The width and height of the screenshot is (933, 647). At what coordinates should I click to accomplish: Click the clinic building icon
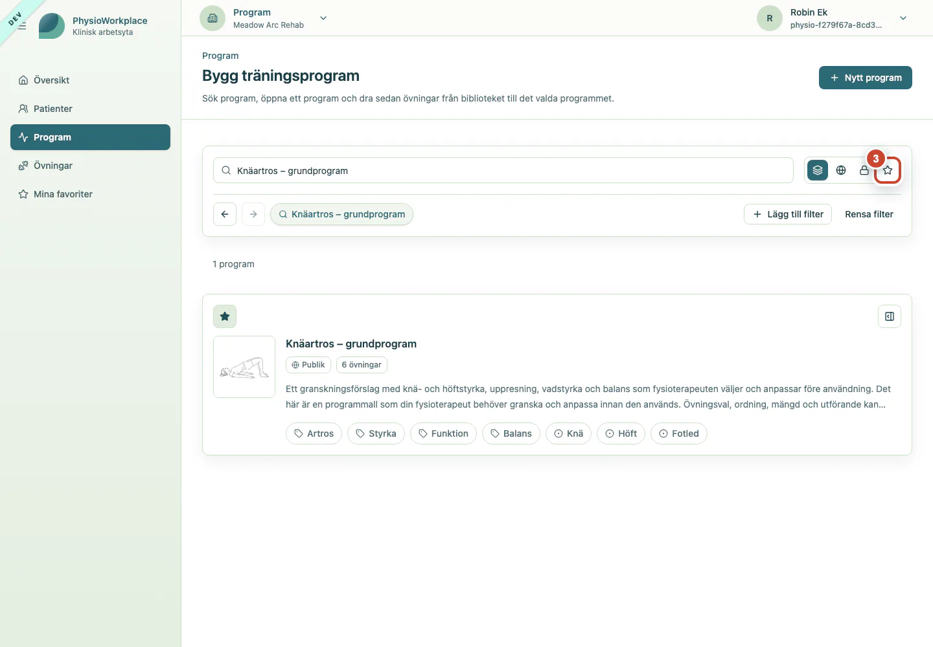point(213,18)
